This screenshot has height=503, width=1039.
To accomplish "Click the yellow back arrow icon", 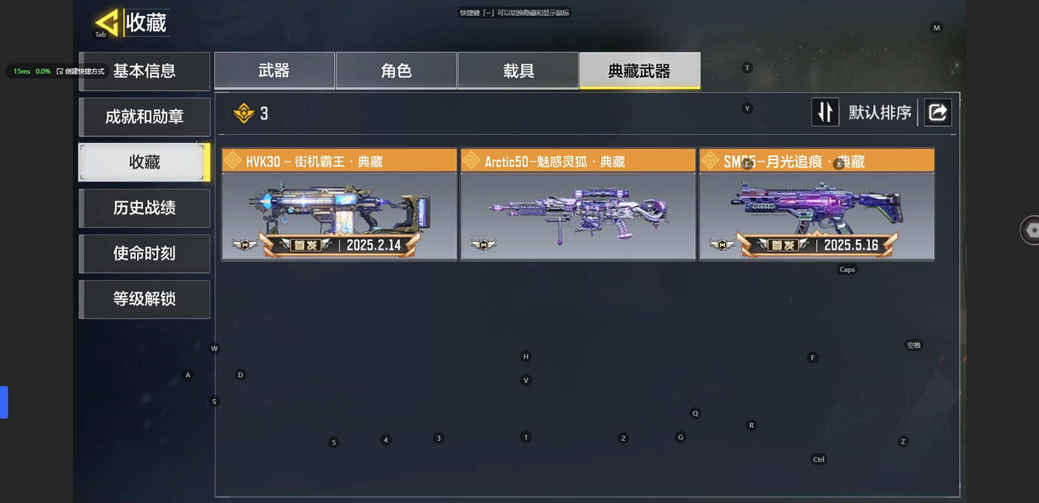I will pos(107,23).
